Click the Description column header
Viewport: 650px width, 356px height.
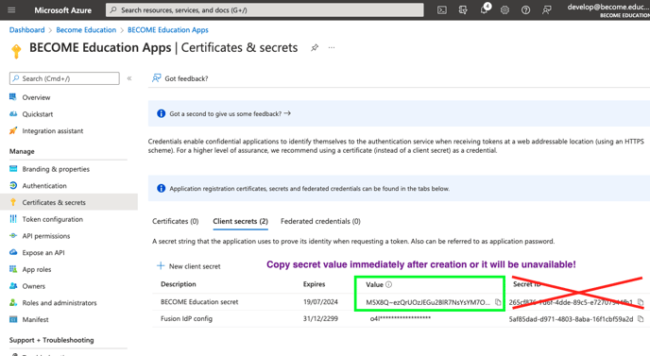(x=179, y=284)
